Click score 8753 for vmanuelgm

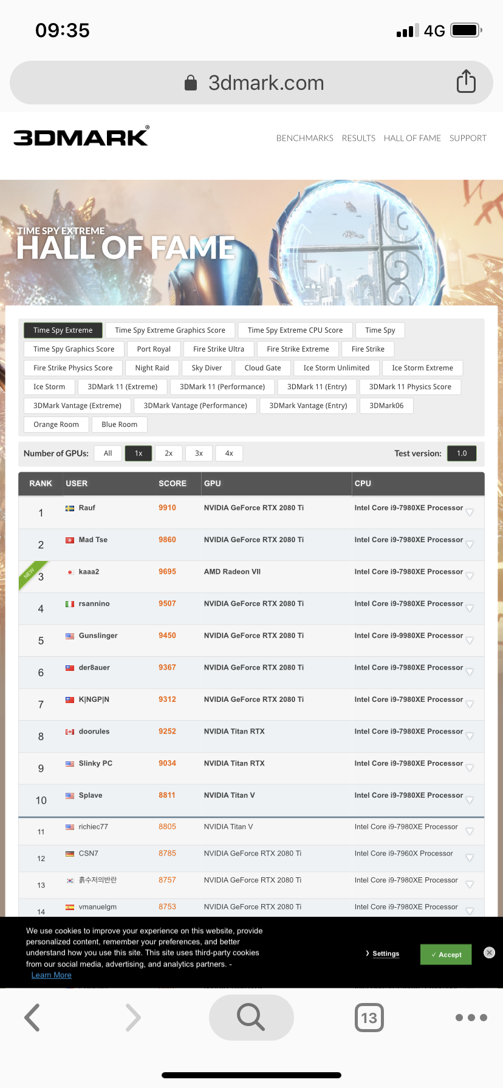click(x=167, y=907)
